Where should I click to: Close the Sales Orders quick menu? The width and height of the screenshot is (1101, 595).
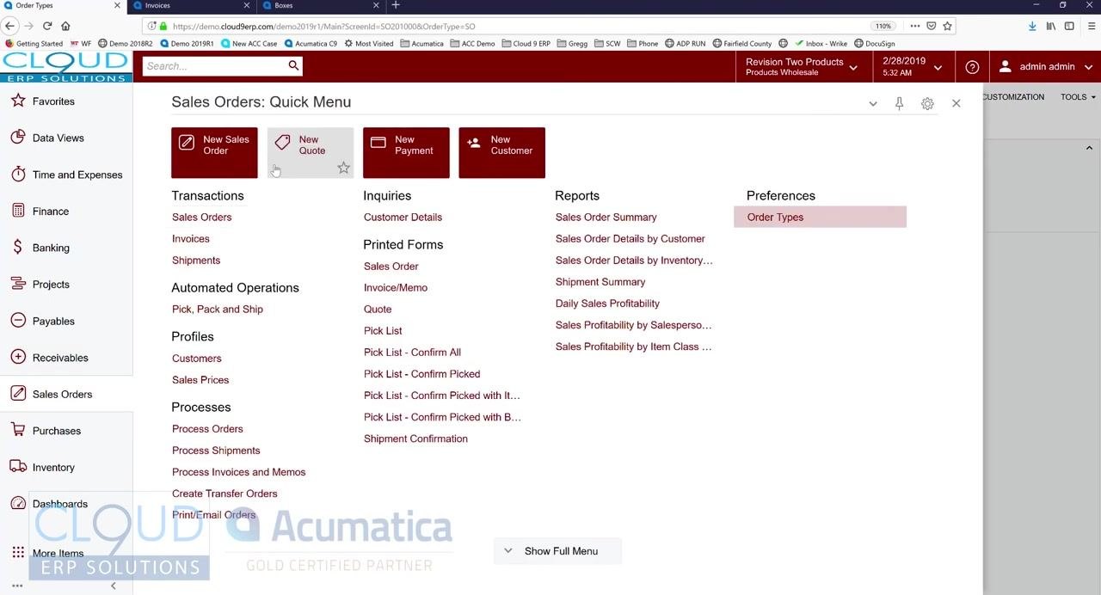pyautogui.click(x=956, y=103)
